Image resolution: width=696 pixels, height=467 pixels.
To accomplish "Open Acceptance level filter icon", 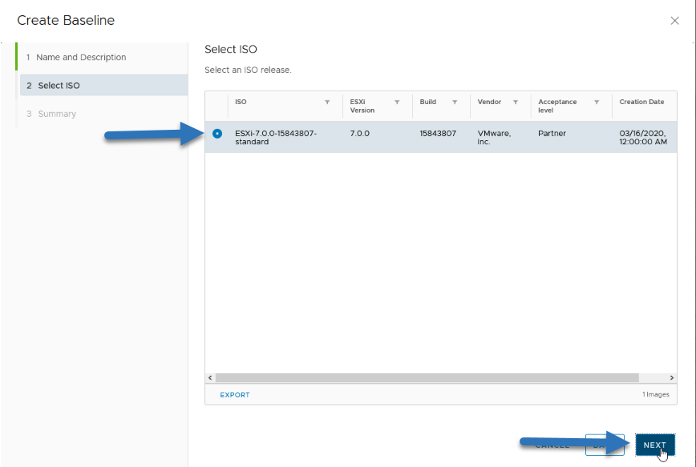I will [597, 102].
